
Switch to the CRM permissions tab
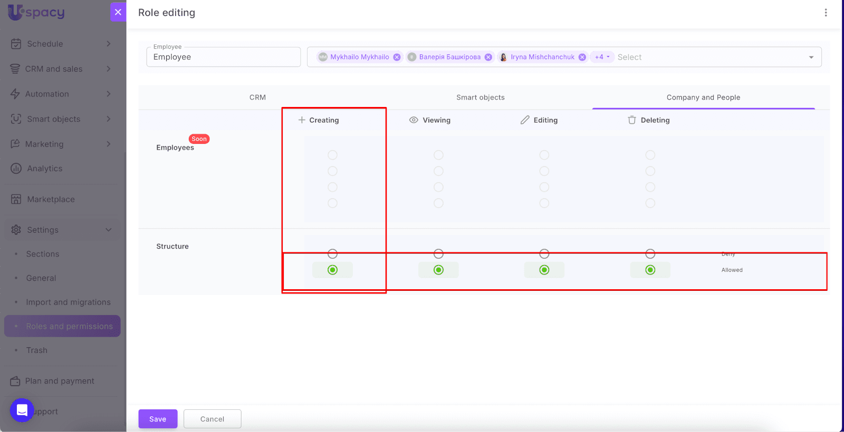[257, 97]
